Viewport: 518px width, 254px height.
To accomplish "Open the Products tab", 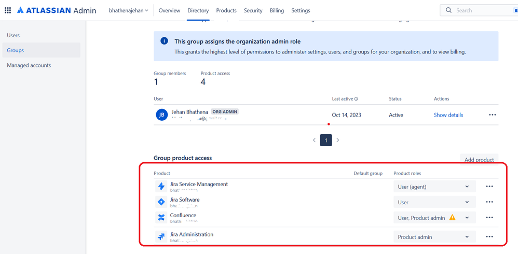I will (x=226, y=10).
